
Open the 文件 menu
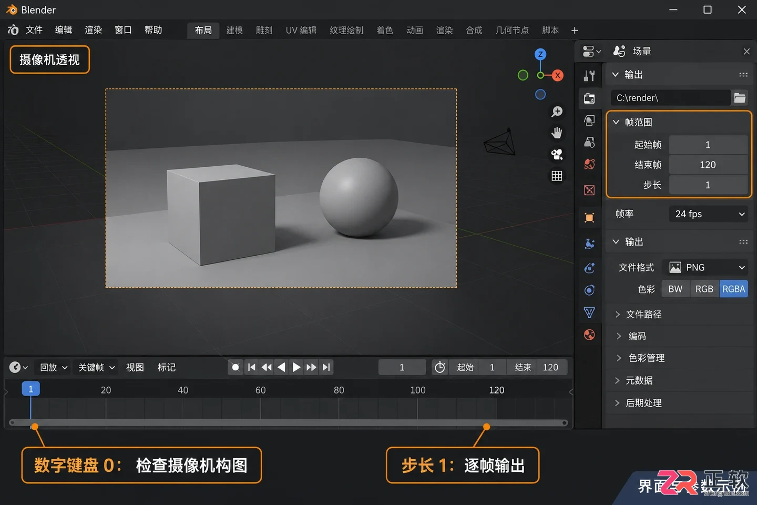pos(34,30)
